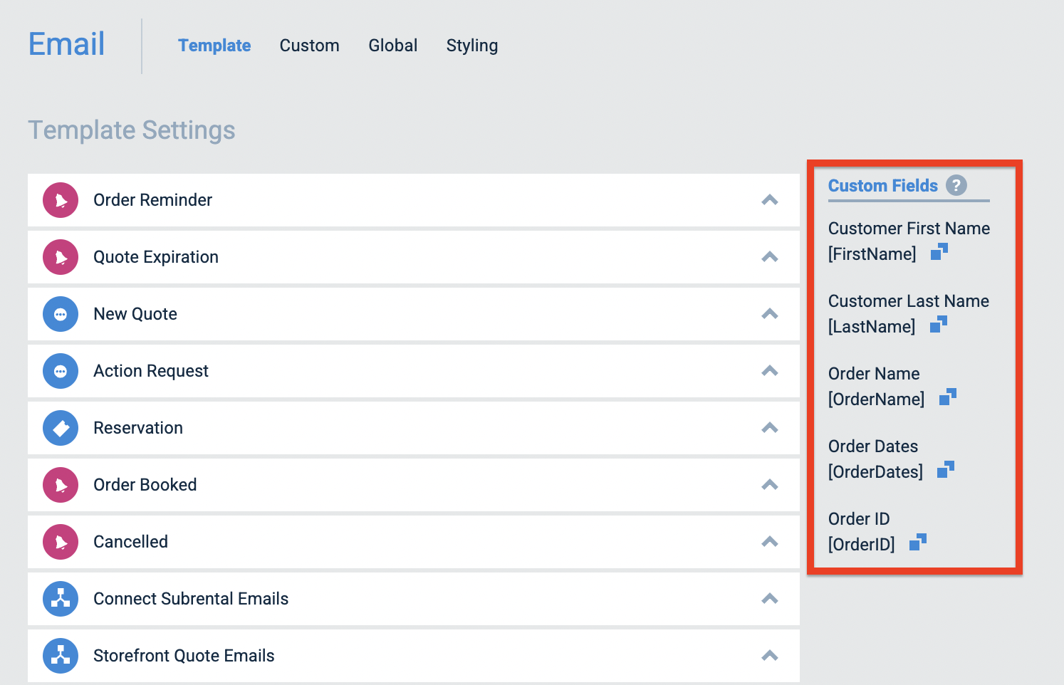Click the Customer First Name label
Image resolution: width=1064 pixels, height=685 pixels.
tap(909, 229)
